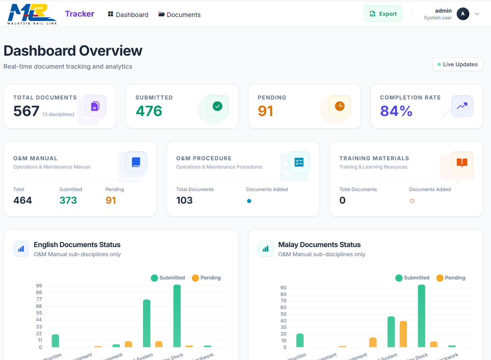Click the purple Total Documents file icon
The image size is (491, 360).
(95, 106)
